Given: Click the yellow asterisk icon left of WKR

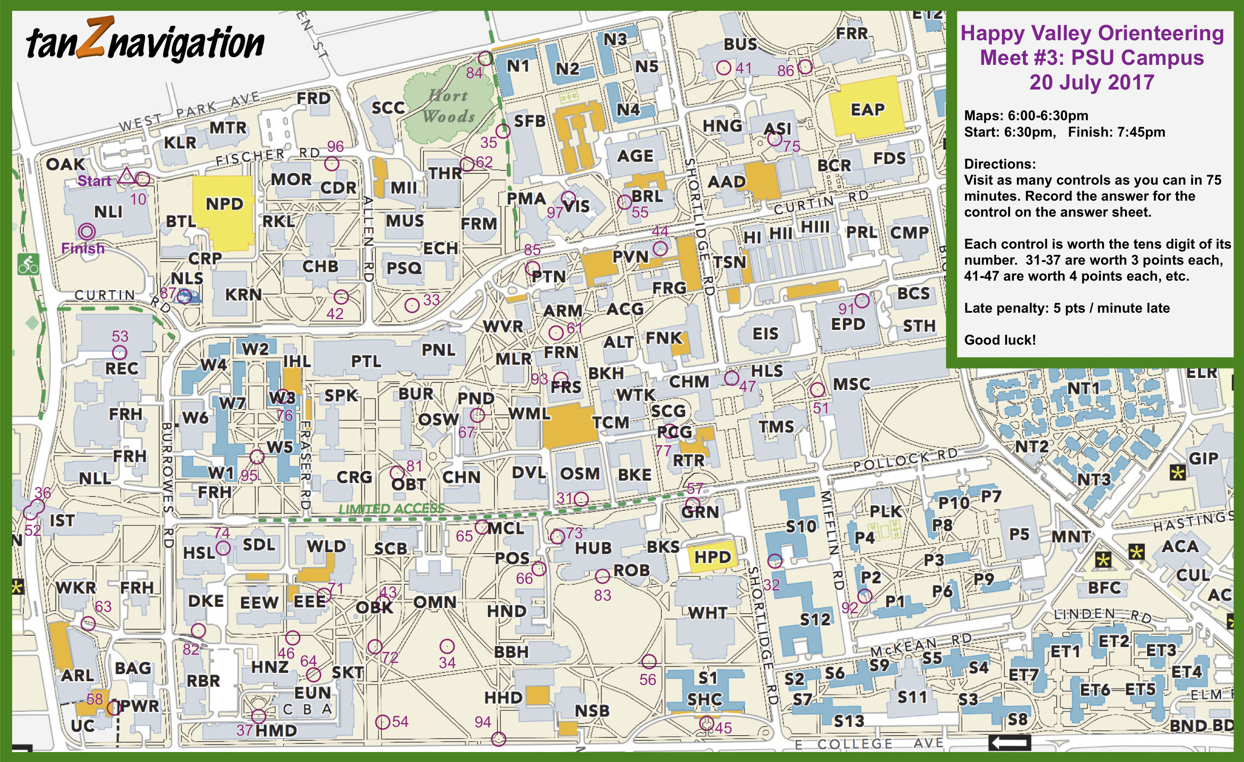Looking at the screenshot, I should [x=17, y=587].
